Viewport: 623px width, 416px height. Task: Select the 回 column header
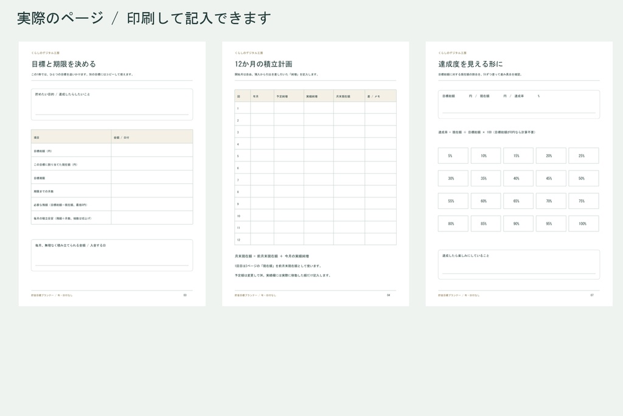click(x=242, y=96)
